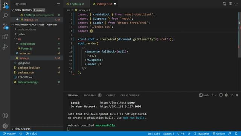This screenshot has width=241, height=136.
Task: Open package.json in the explorer
Action: (x=26, y=73)
